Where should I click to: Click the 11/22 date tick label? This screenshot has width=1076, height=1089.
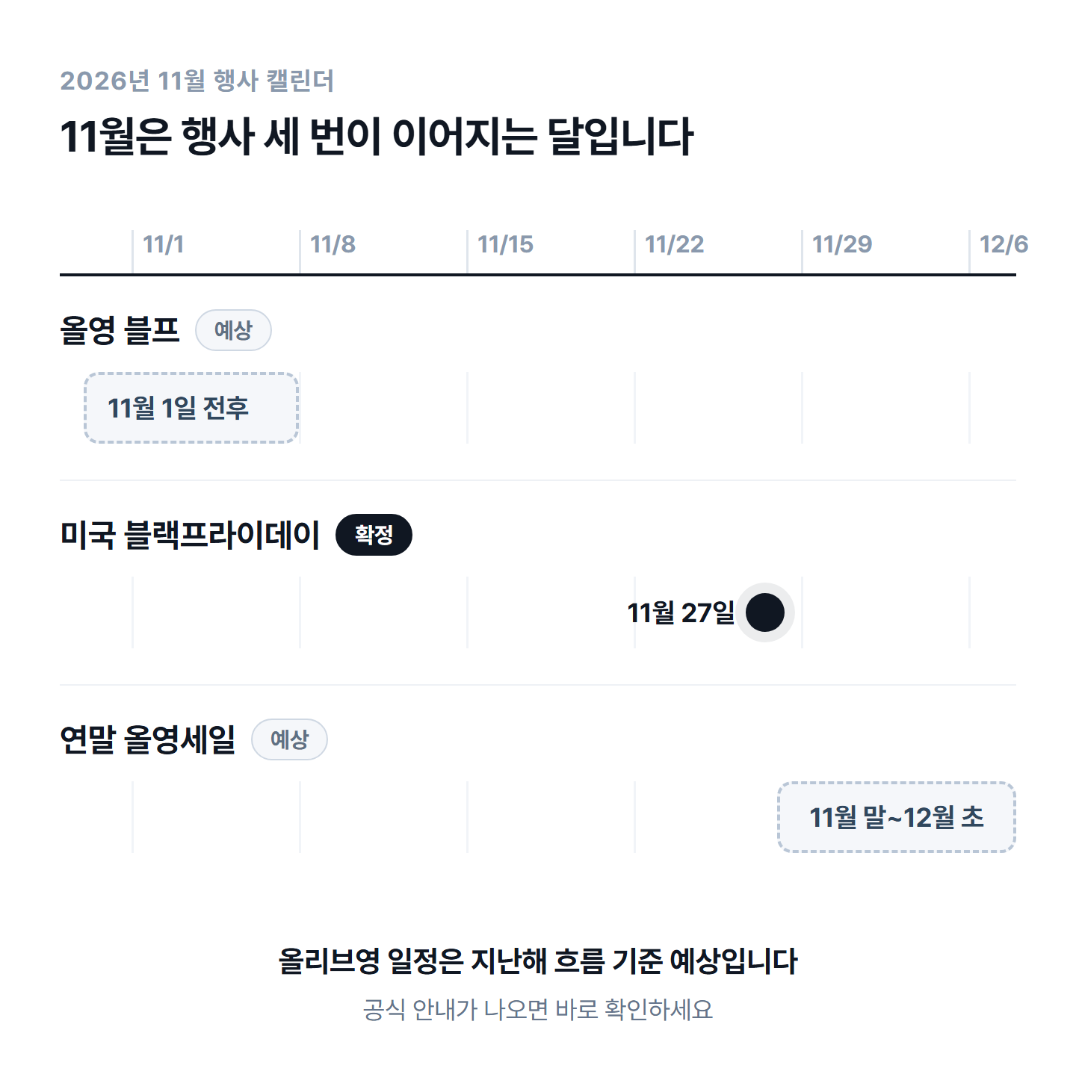point(674,244)
